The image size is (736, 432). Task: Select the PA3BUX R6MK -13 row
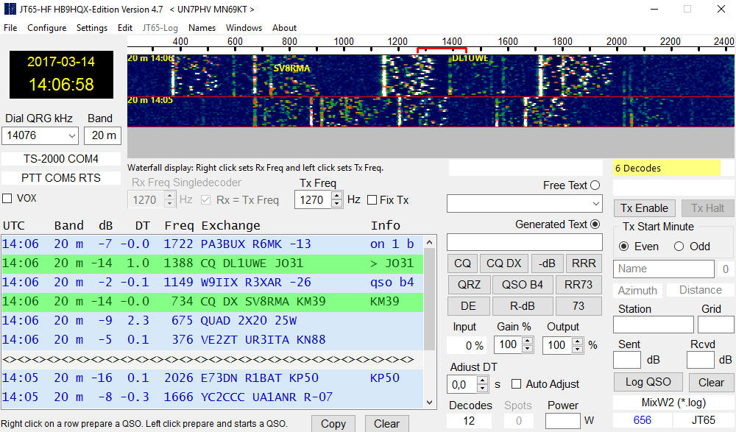212,244
